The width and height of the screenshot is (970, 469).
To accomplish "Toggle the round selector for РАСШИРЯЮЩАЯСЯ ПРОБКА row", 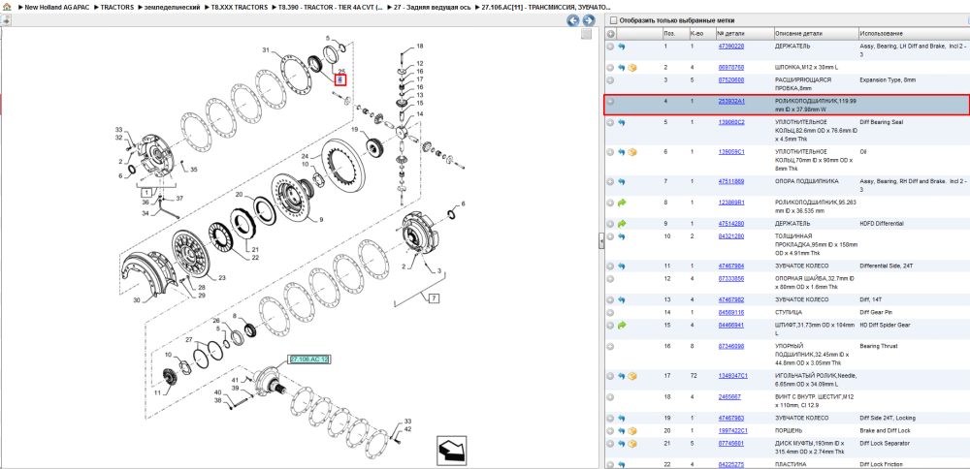I will 610,80.
